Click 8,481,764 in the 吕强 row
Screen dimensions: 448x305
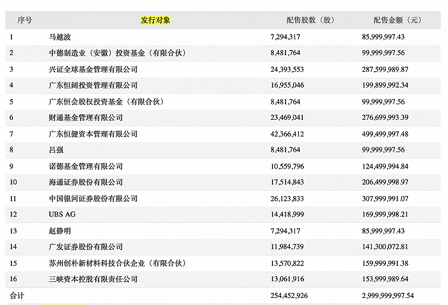click(x=285, y=150)
